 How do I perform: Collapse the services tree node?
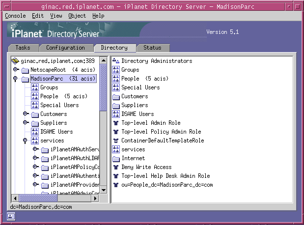point(25,141)
